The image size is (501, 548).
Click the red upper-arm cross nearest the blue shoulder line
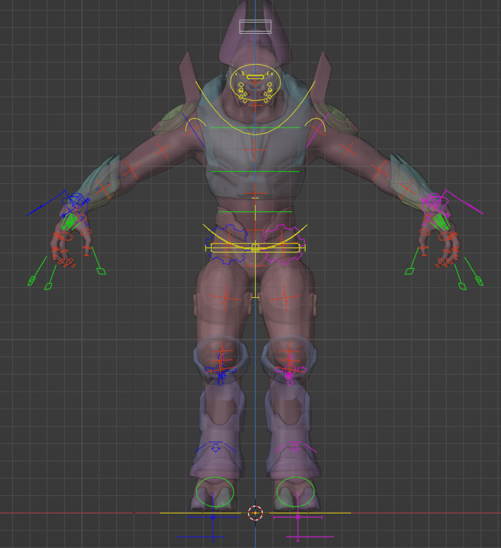162,150
